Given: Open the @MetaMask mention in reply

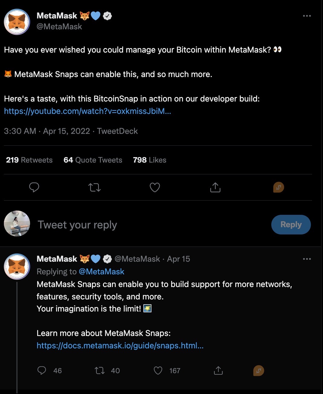Looking at the screenshot, I should [x=101, y=272].
